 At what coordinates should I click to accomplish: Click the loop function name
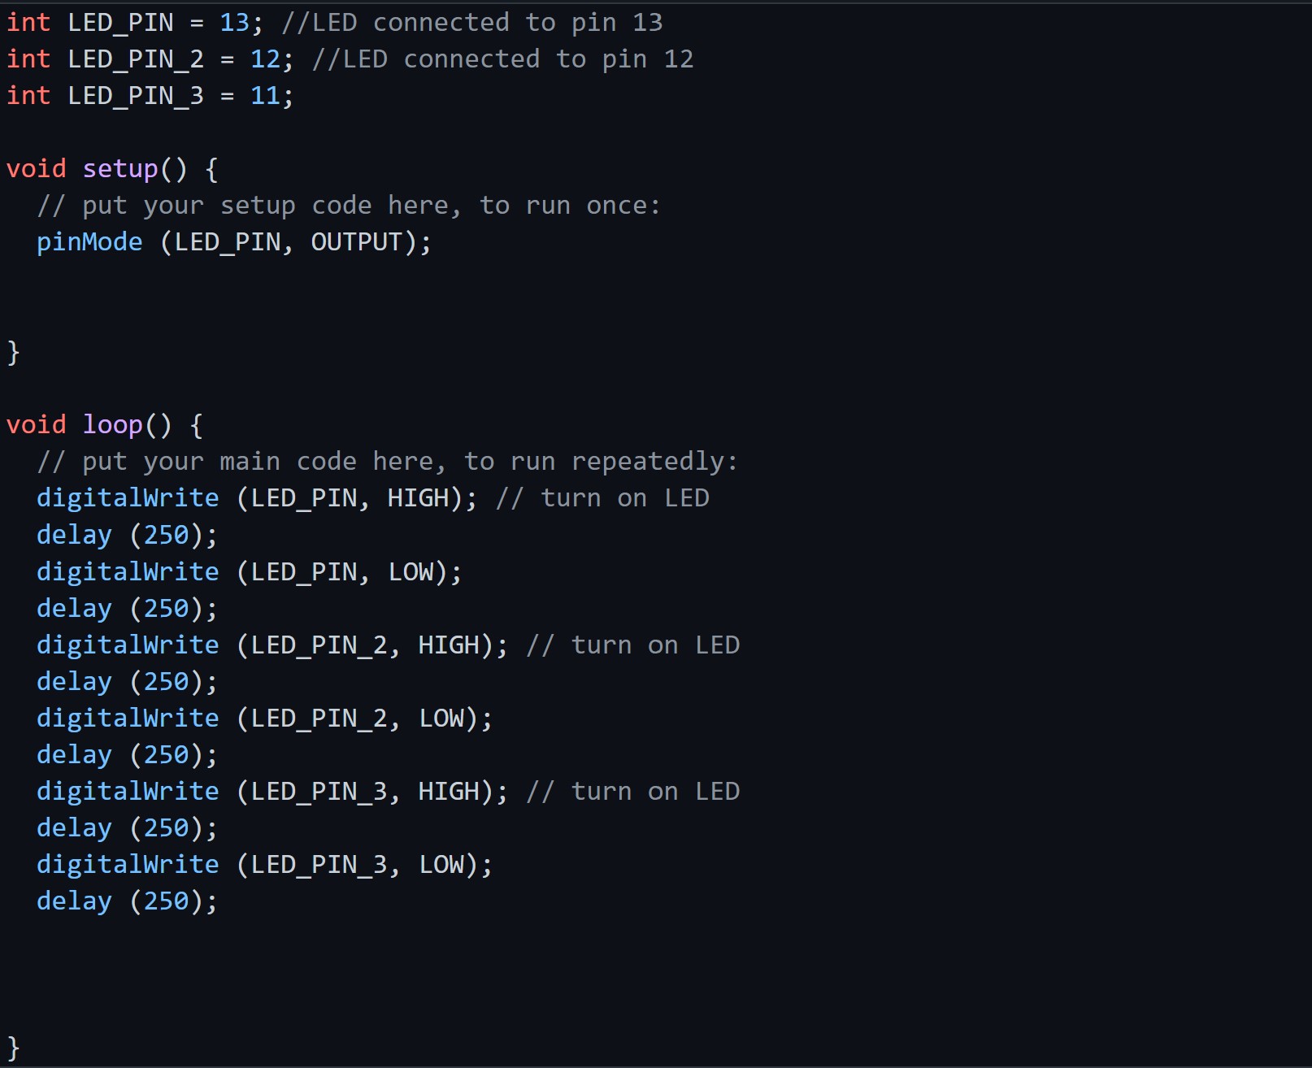tap(113, 425)
